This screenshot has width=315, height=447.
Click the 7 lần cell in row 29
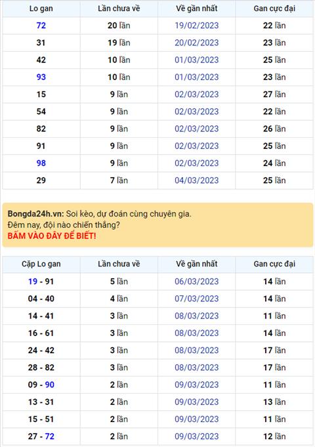(119, 181)
